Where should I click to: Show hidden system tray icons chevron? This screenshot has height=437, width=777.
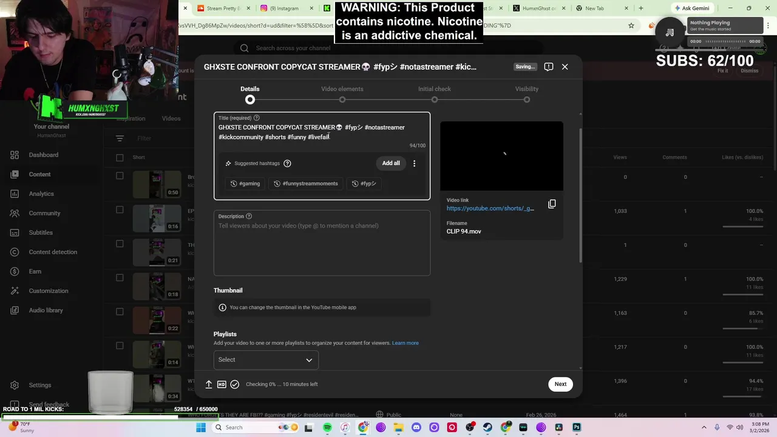[x=704, y=427]
